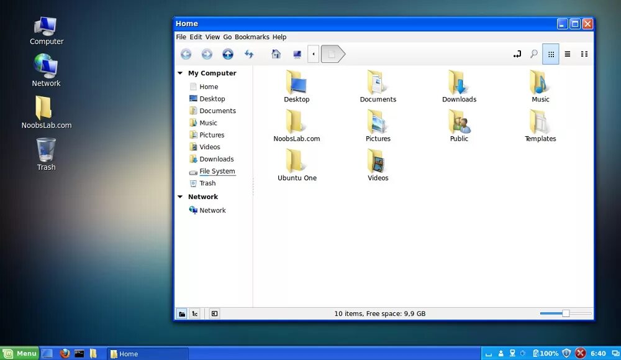621x360 pixels.
Task: Launch the terminal from the panel
Action: (79, 353)
